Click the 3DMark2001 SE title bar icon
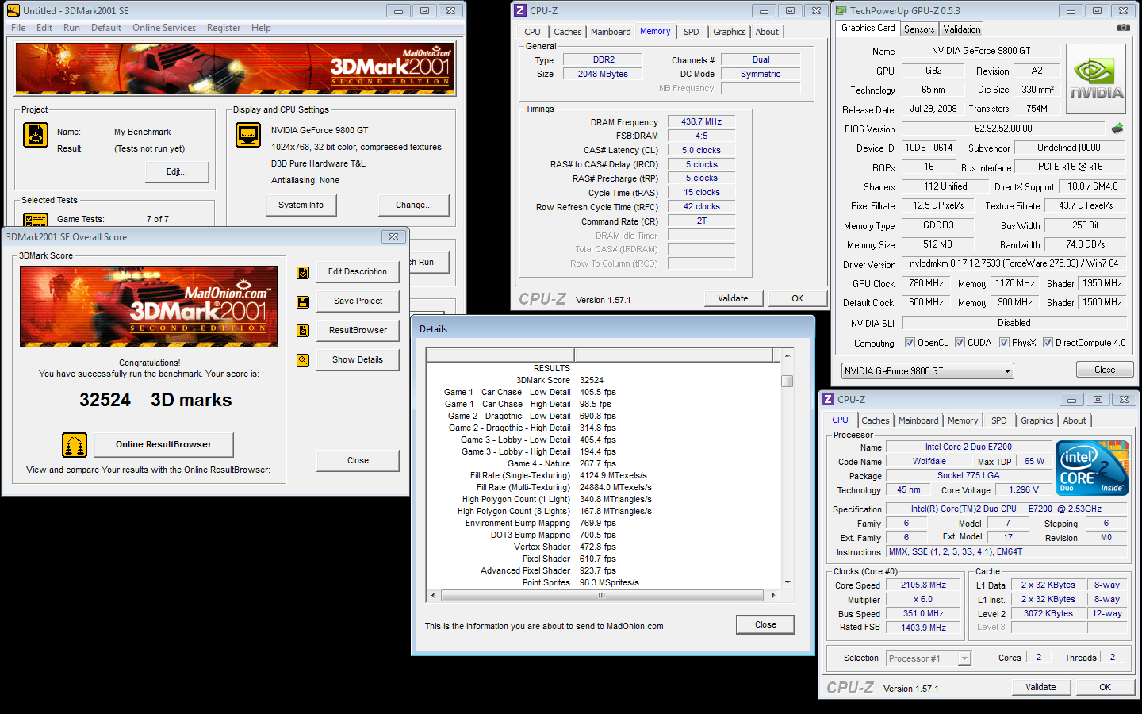The image size is (1142, 714). pos(13,10)
